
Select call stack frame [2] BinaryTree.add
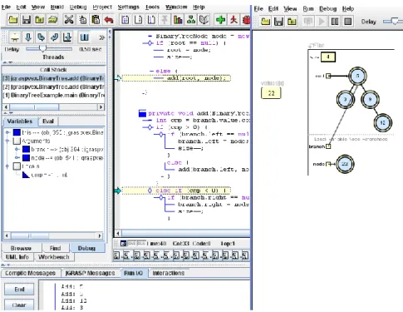(x=54, y=87)
